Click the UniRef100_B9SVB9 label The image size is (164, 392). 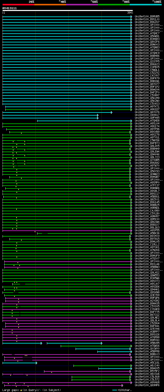pyautogui.click(x=147, y=132)
